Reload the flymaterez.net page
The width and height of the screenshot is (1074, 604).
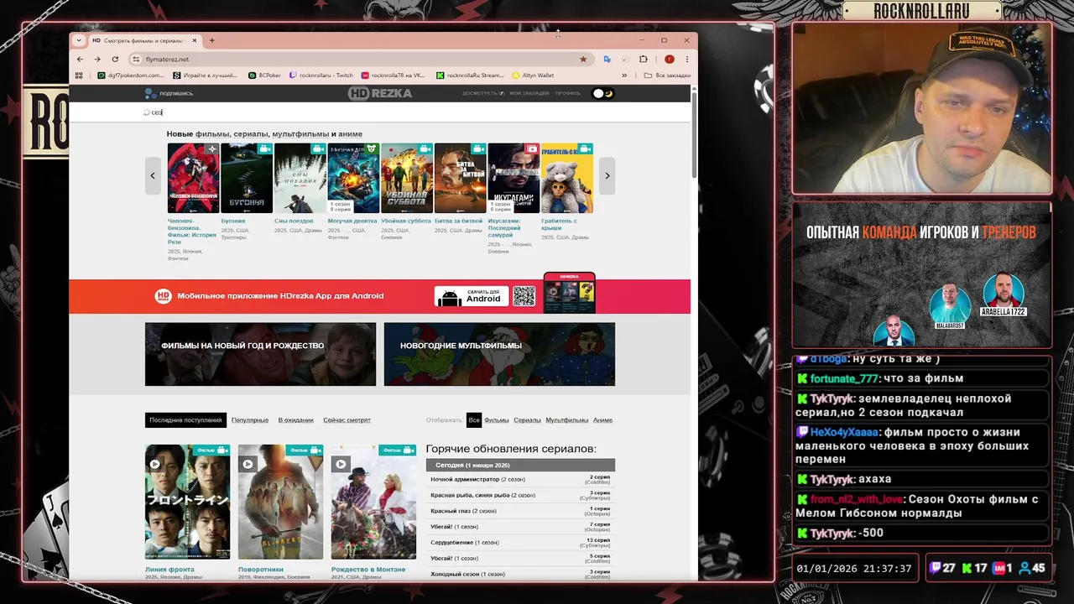pyautogui.click(x=114, y=59)
